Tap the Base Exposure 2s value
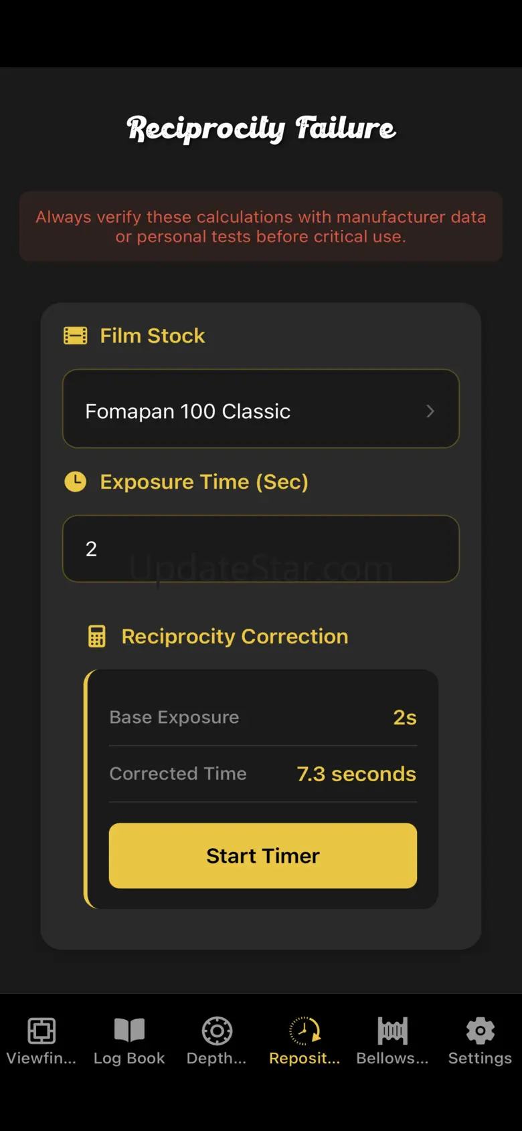 (x=404, y=718)
